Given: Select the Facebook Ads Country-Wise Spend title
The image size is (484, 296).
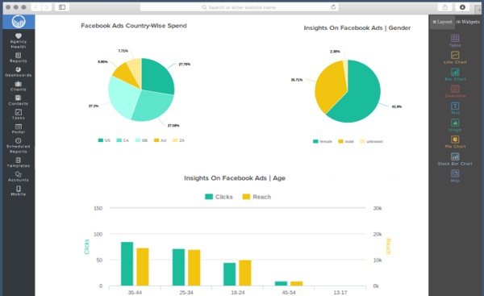Looking at the screenshot, I should pyautogui.click(x=134, y=26).
